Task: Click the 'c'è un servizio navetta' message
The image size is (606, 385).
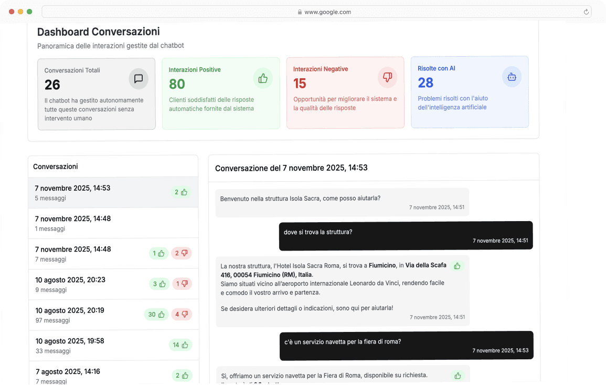Action: [x=407, y=346]
